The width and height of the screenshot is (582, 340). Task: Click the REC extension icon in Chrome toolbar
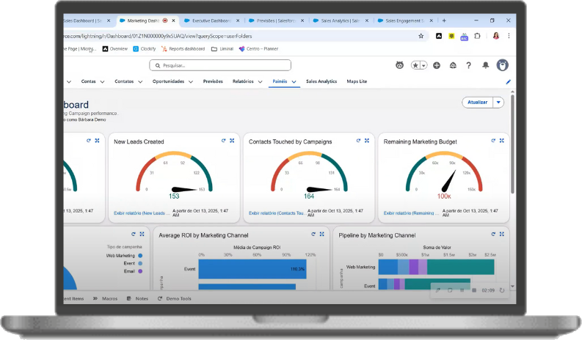pos(464,37)
